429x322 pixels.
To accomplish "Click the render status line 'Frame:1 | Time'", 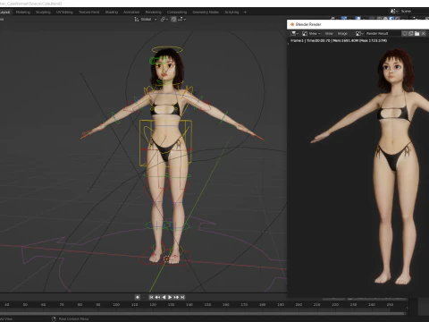I will tap(339, 40).
